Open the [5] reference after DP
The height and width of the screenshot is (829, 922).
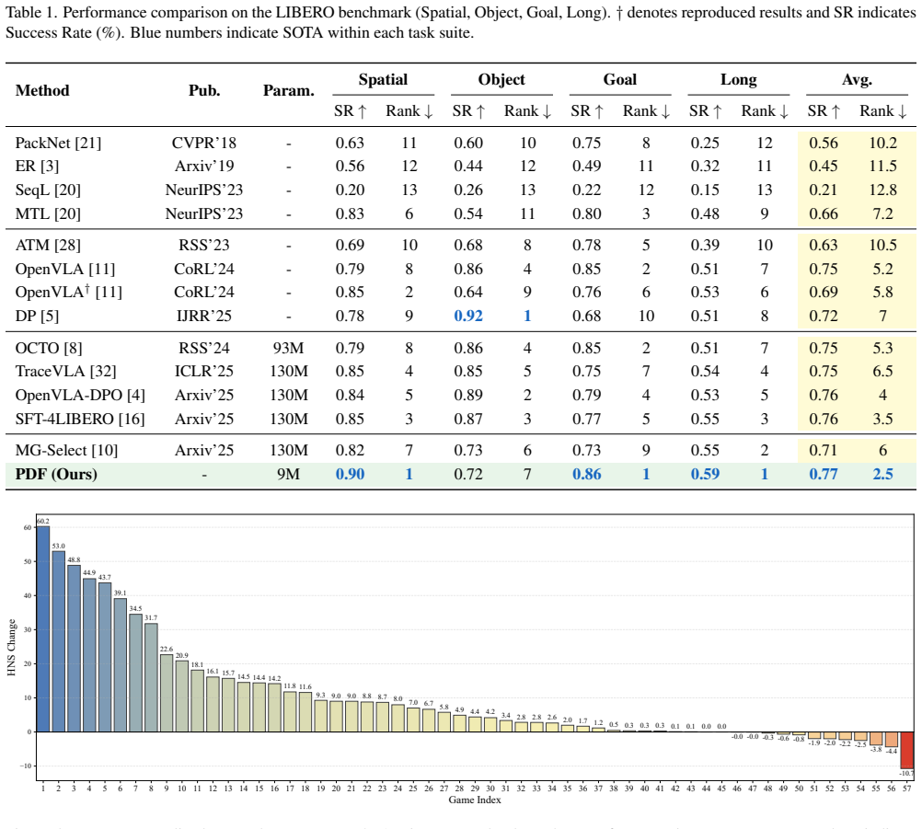50,317
